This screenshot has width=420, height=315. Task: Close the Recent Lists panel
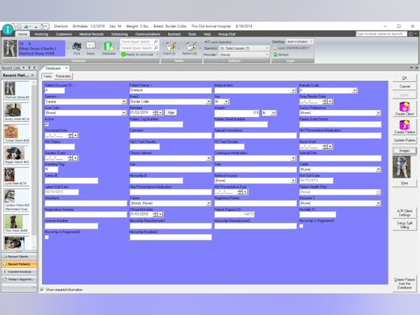click(x=34, y=68)
